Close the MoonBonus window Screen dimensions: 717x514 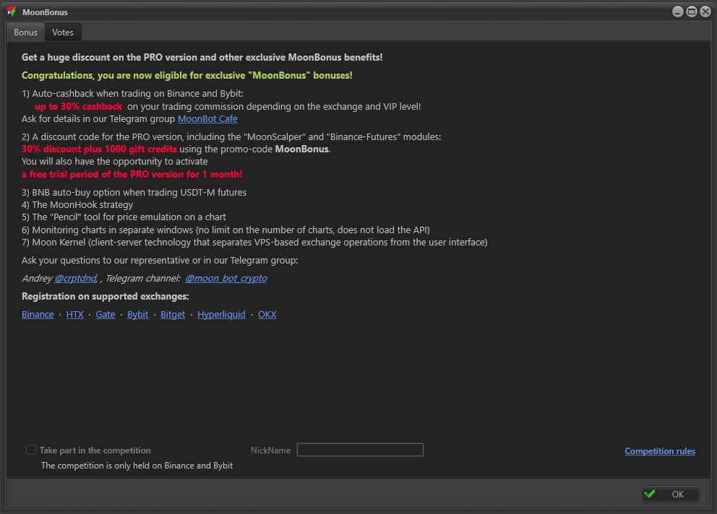[x=705, y=12]
